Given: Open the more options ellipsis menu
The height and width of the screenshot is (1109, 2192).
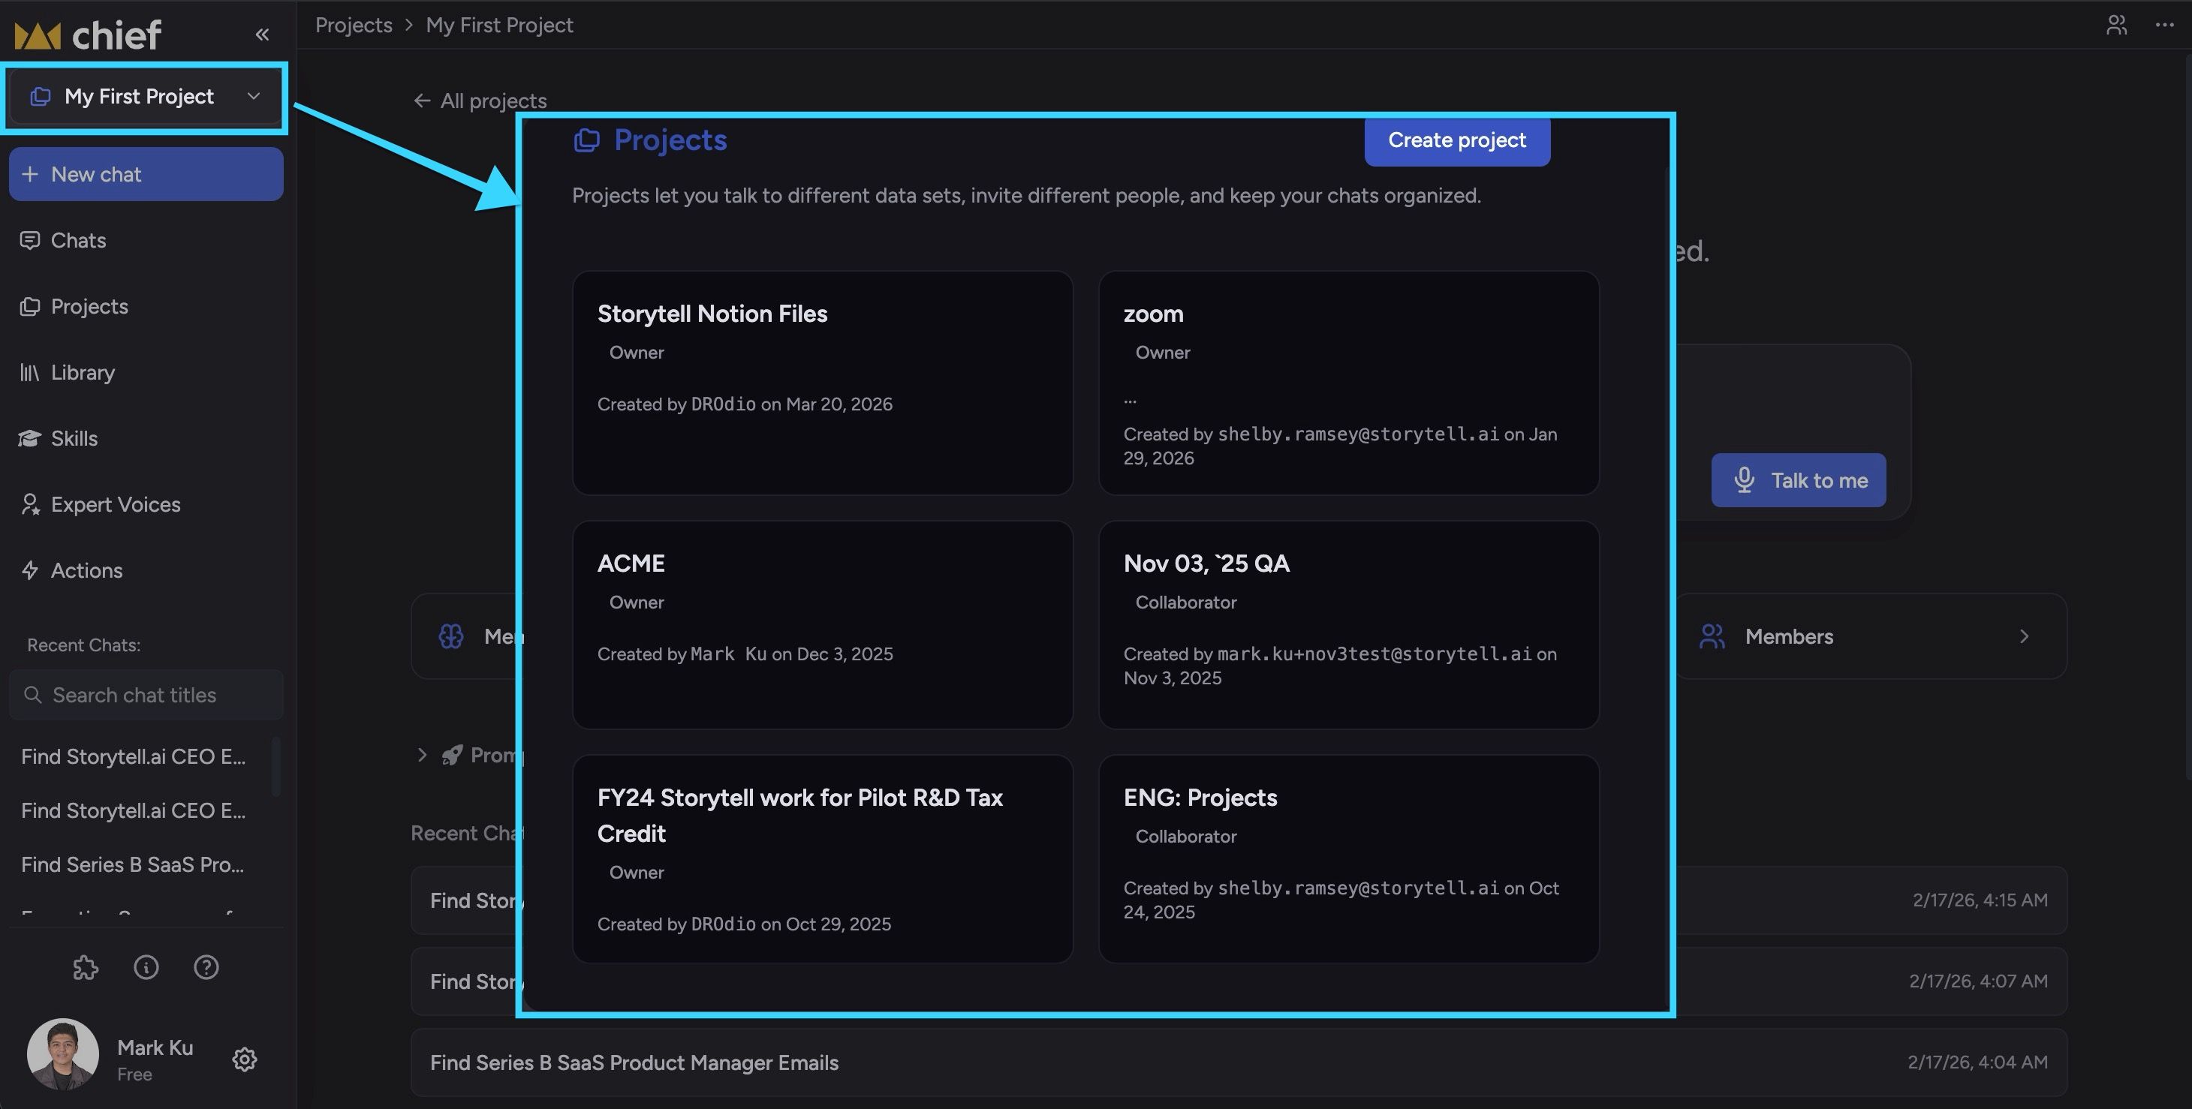Looking at the screenshot, I should point(2165,25).
